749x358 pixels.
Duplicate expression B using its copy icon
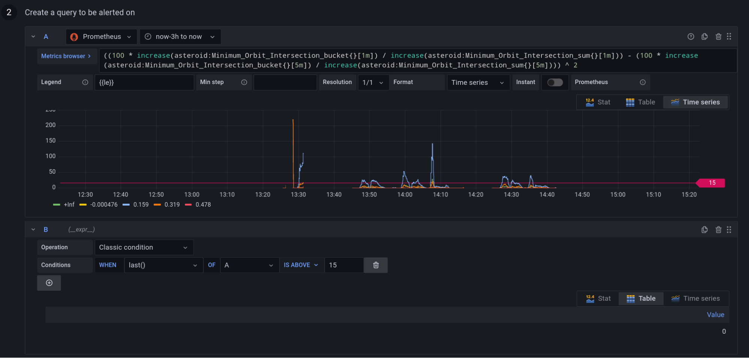[704, 229]
